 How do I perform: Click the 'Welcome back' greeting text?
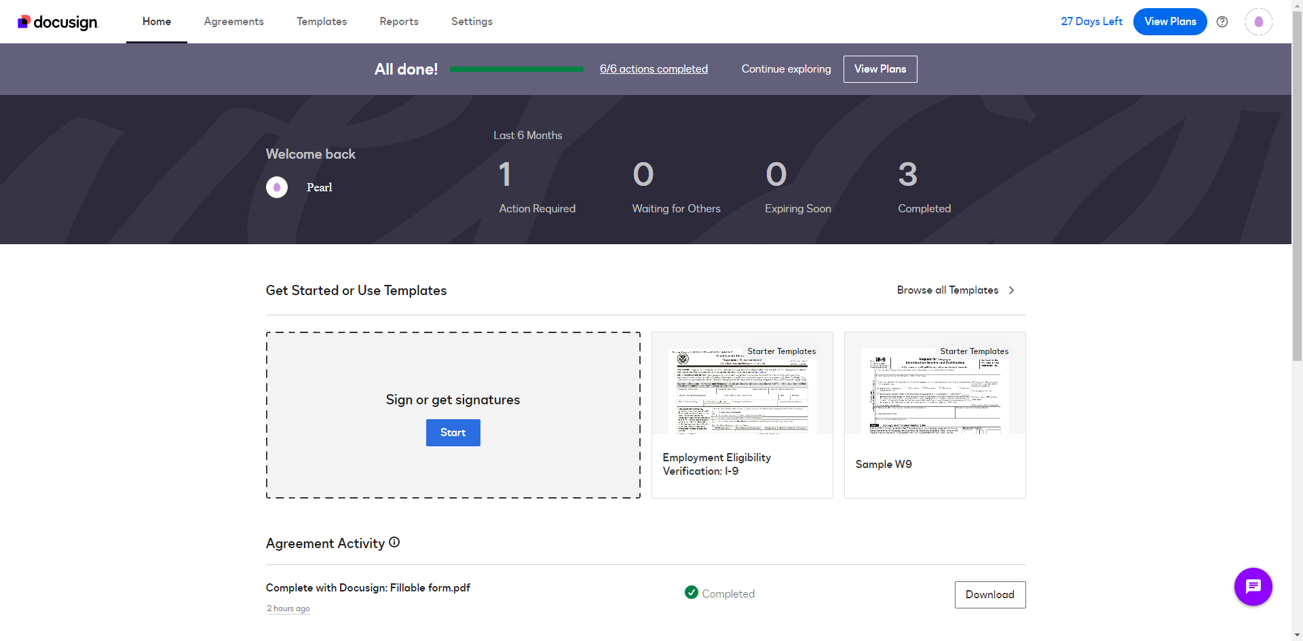pos(311,154)
